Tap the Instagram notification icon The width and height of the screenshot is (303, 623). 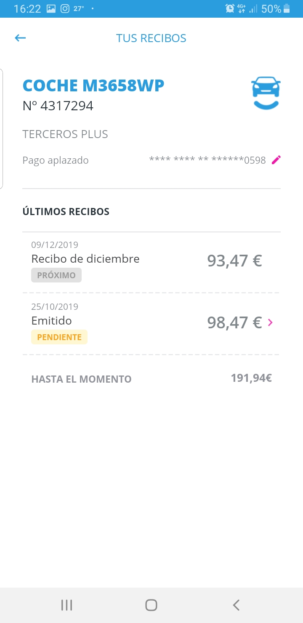[65, 9]
